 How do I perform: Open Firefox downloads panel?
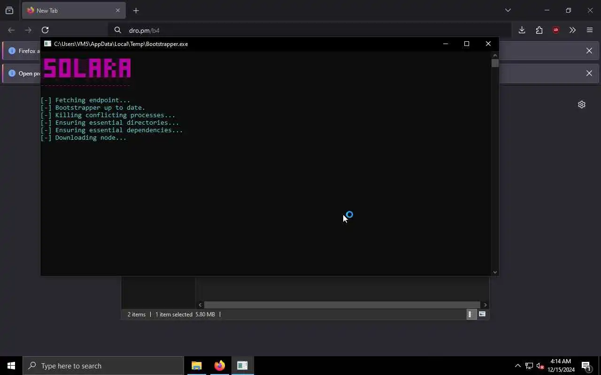(x=522, y=30)
